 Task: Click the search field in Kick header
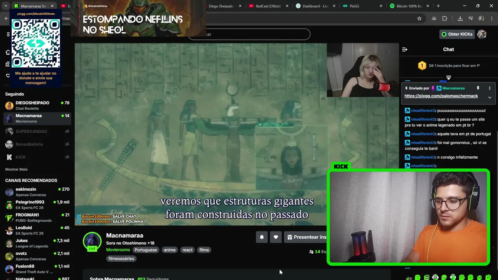[x=249, y=34]
